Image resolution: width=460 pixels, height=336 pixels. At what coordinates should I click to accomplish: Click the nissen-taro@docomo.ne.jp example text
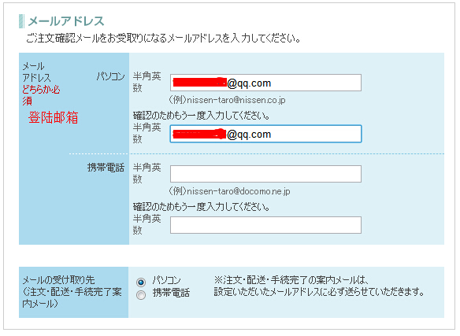click(x=229, y=191)
